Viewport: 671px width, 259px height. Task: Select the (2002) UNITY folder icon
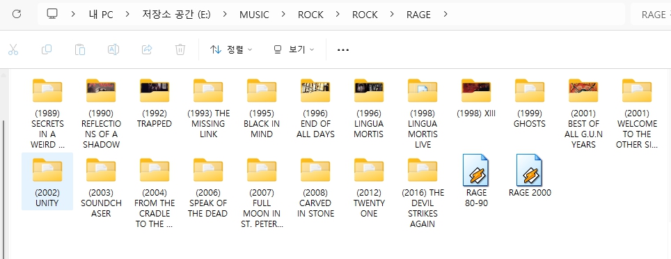point(47,170)
